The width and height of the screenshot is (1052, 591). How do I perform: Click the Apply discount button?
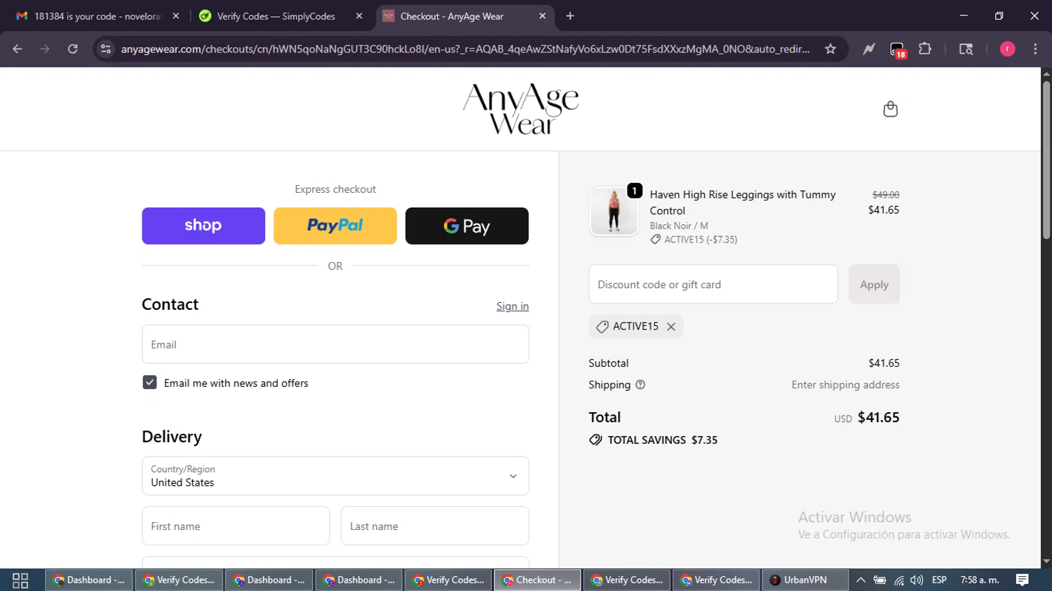[874, 284]
